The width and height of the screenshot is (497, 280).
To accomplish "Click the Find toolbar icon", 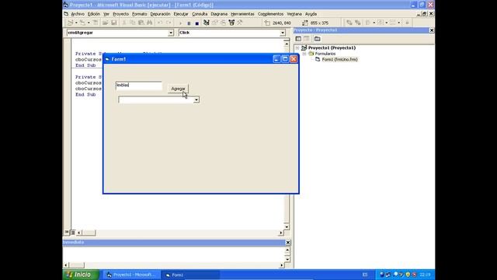I will click(149, 23).
